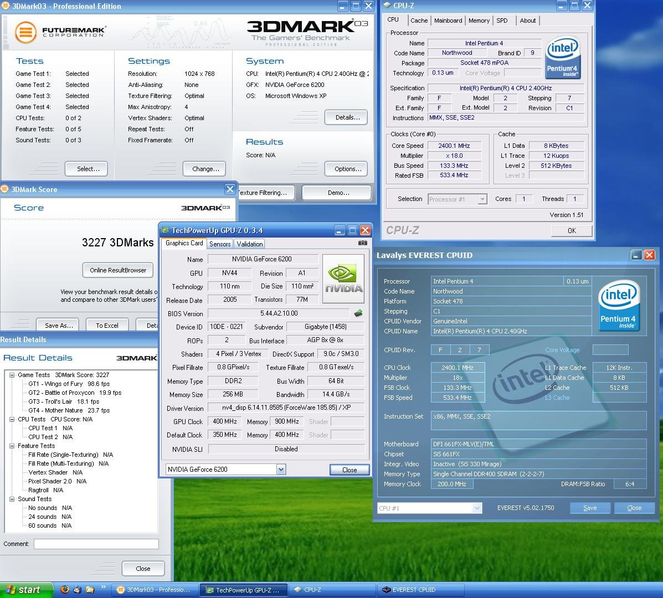663x598 pixels.
Task: Minimize the EVEREST CPUID window
Action: (636, 255)
